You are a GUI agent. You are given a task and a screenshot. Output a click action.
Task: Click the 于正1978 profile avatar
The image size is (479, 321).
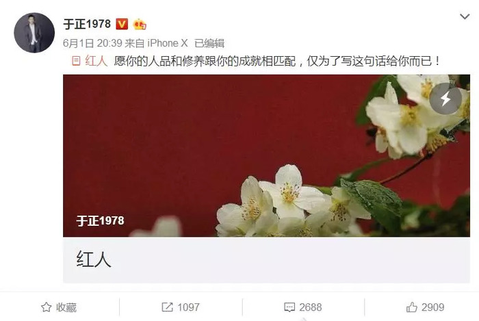[34, 33]
